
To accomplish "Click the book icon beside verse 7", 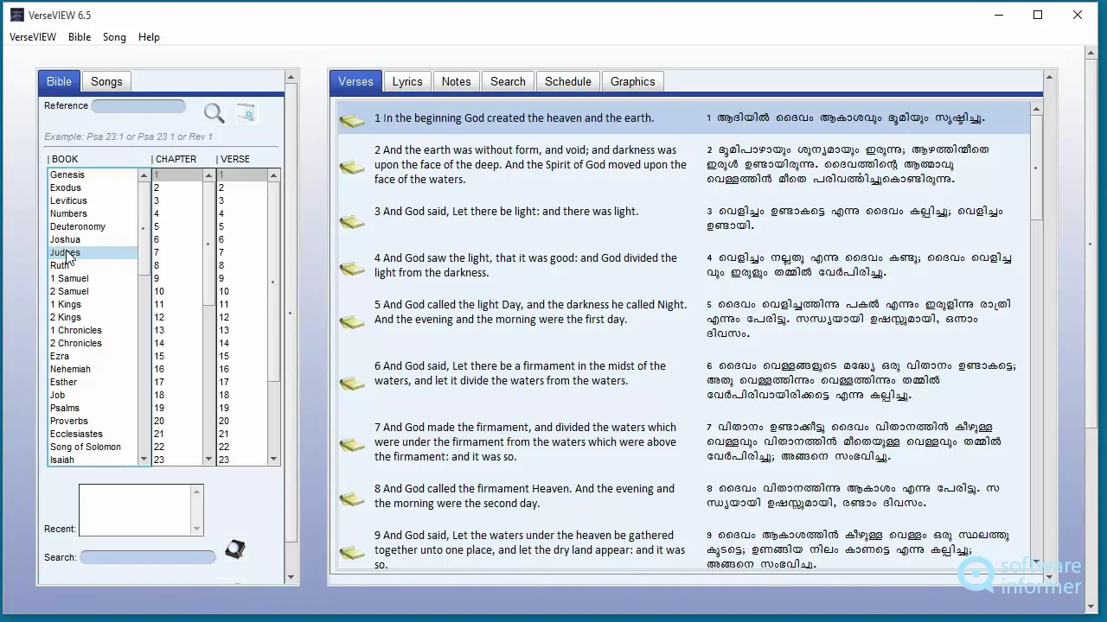I will point(352,444).
